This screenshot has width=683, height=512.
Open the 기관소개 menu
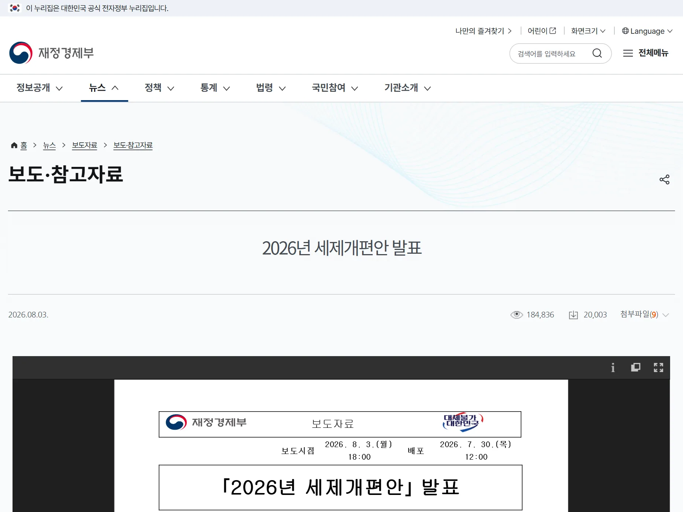(408, 88)
